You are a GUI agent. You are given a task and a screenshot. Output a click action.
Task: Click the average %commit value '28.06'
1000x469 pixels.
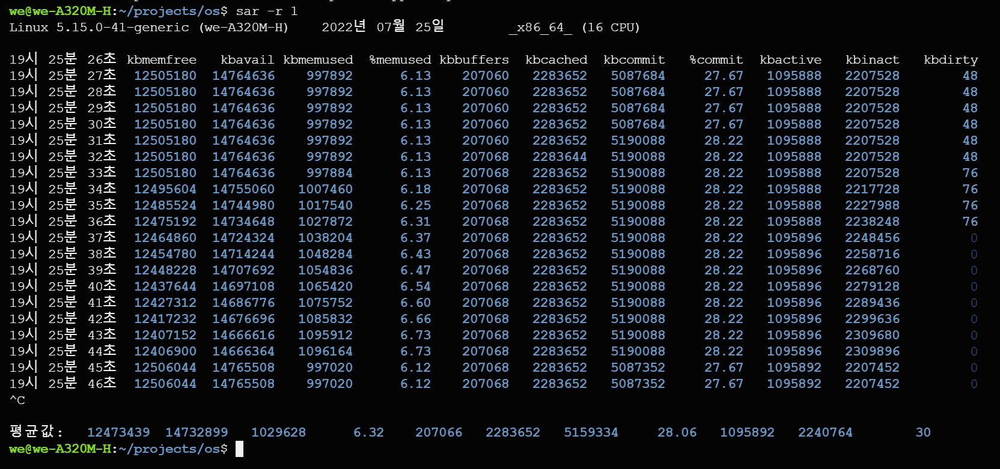click(x=677, y=433)
